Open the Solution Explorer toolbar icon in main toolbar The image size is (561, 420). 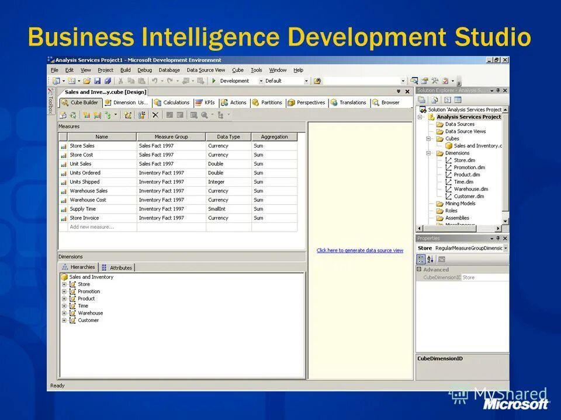click(414, 80)
